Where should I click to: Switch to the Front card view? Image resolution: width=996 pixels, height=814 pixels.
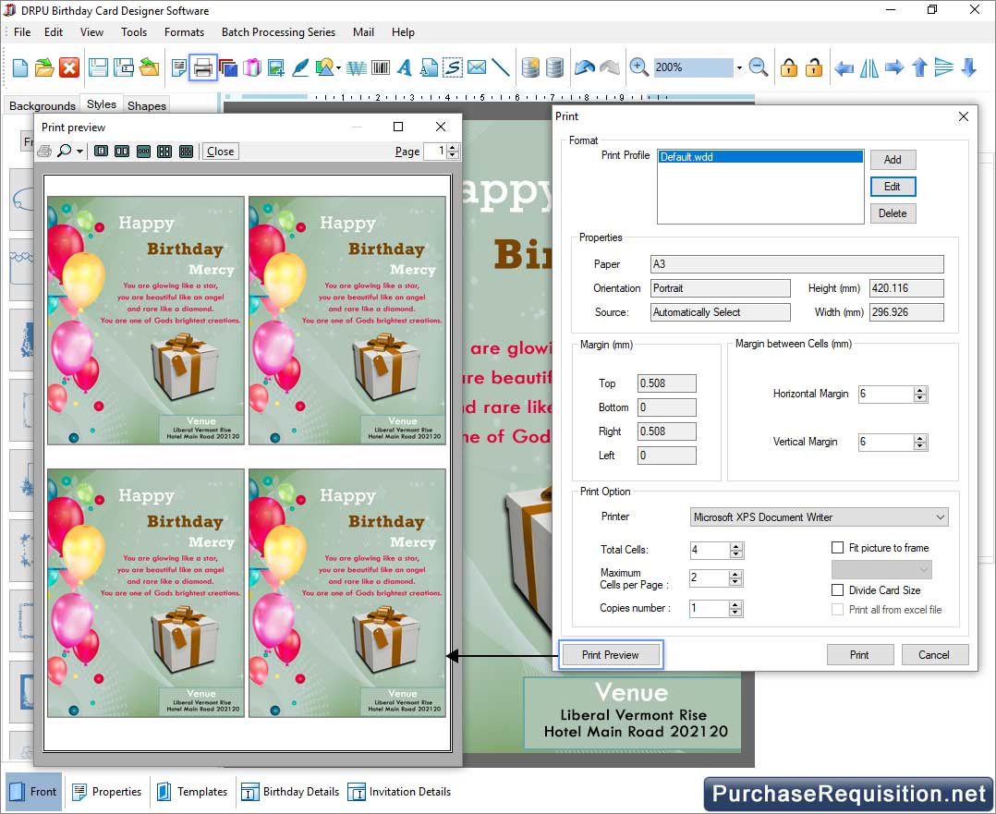coord(34,792)
